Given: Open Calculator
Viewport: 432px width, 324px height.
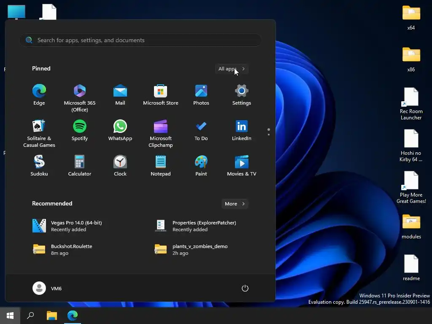Looking at the screenshot, I should click(80, 166).
